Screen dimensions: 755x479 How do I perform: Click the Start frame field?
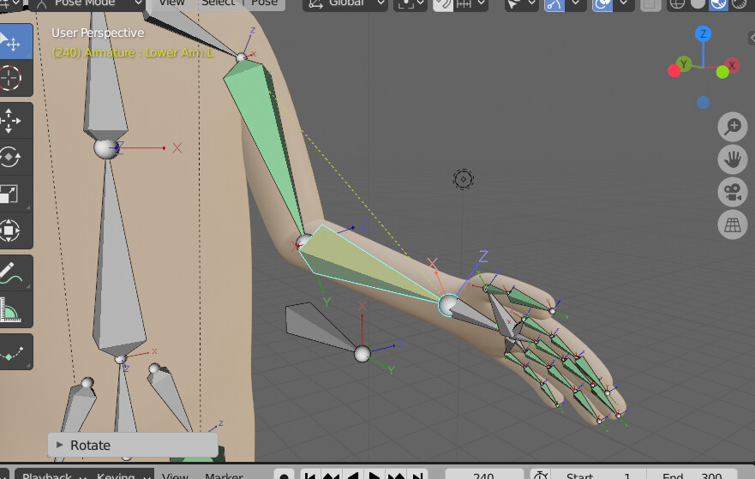pos(599,476)
